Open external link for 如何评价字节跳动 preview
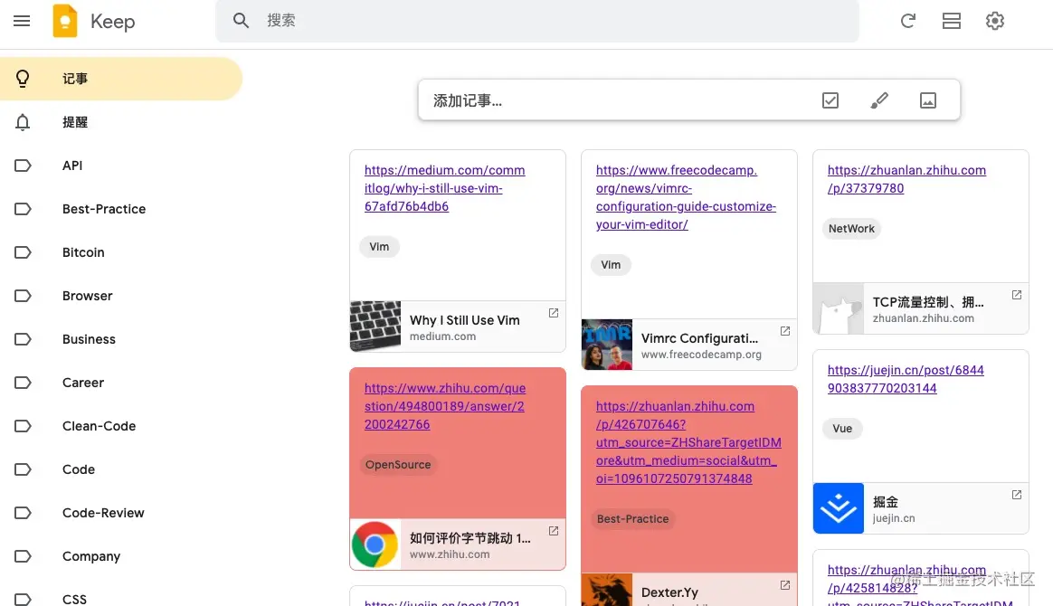1053x606 pixels. point(554,531)
